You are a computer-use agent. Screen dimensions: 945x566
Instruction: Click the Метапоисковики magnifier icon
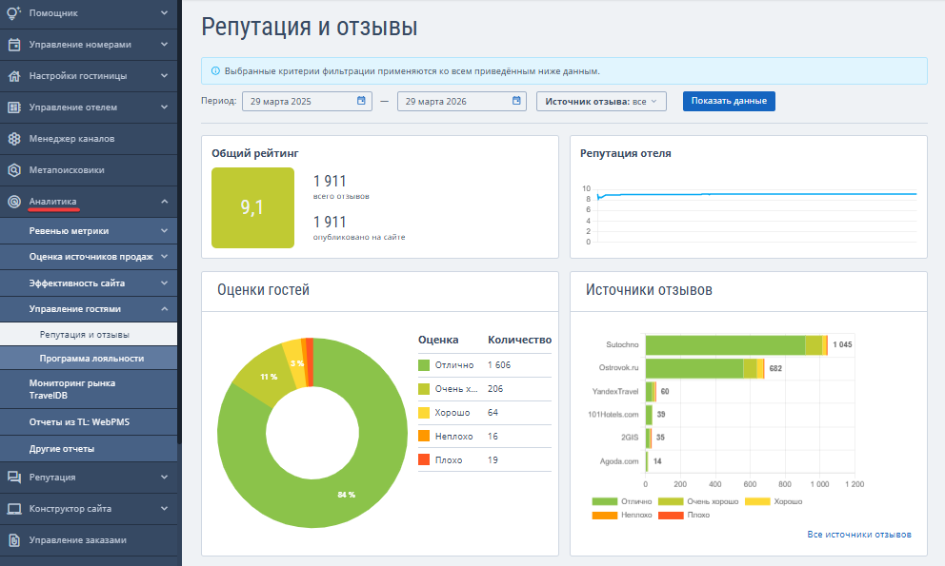pos(14,170)
